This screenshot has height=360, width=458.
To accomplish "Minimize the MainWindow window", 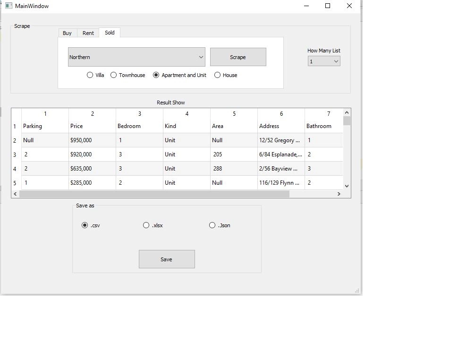I will pos(306,6).
